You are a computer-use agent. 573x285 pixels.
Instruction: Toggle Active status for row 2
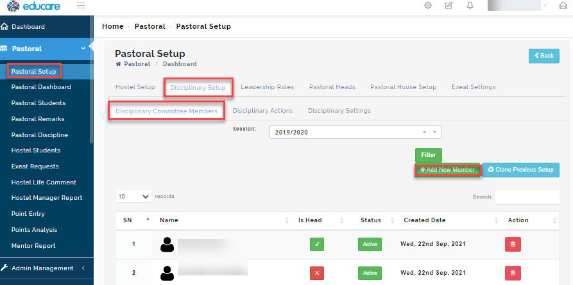[370, 273]
